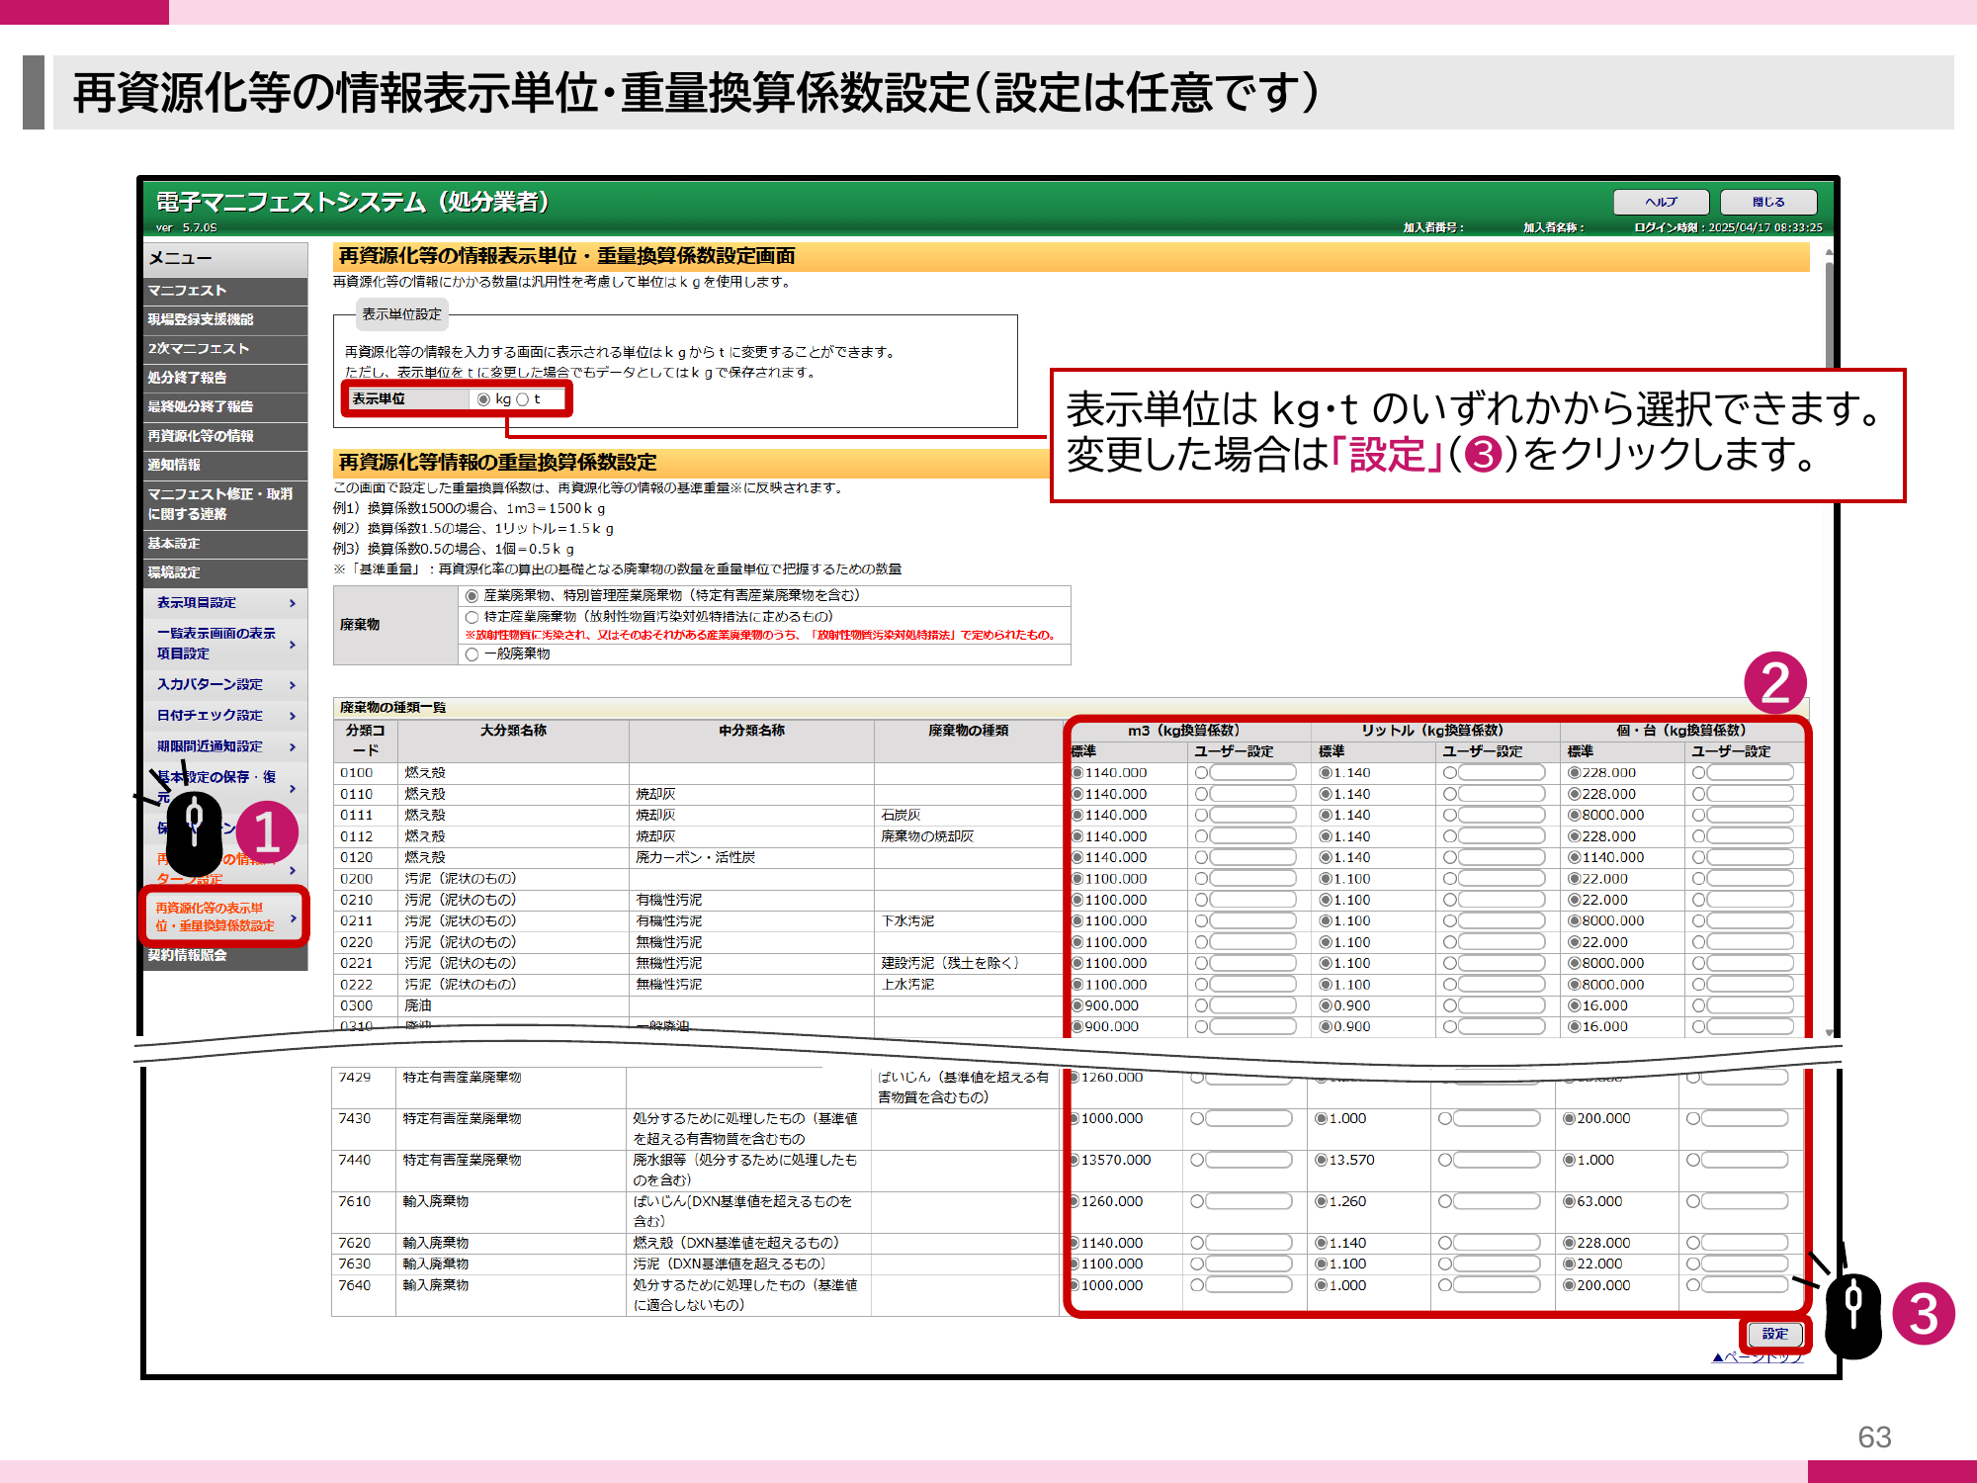This screenshot has width=1977, height=1483.
Task: Choose 特定産業廃棄物 radio option
Action: pos(473,617)
